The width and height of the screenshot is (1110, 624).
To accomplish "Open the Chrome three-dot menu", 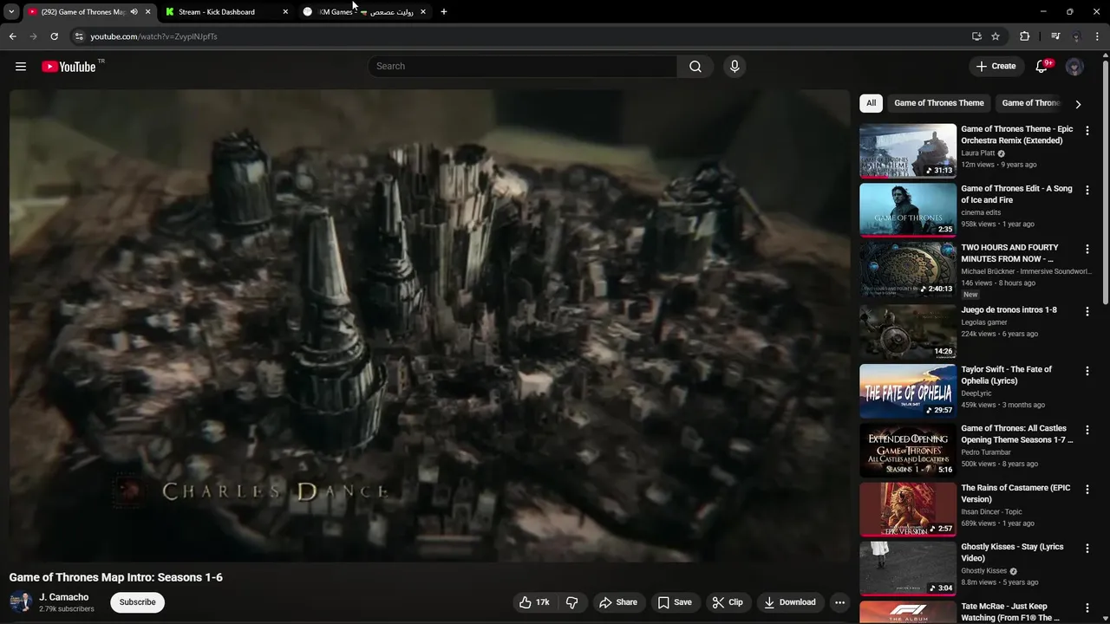I will click(x=1097, y=36).
